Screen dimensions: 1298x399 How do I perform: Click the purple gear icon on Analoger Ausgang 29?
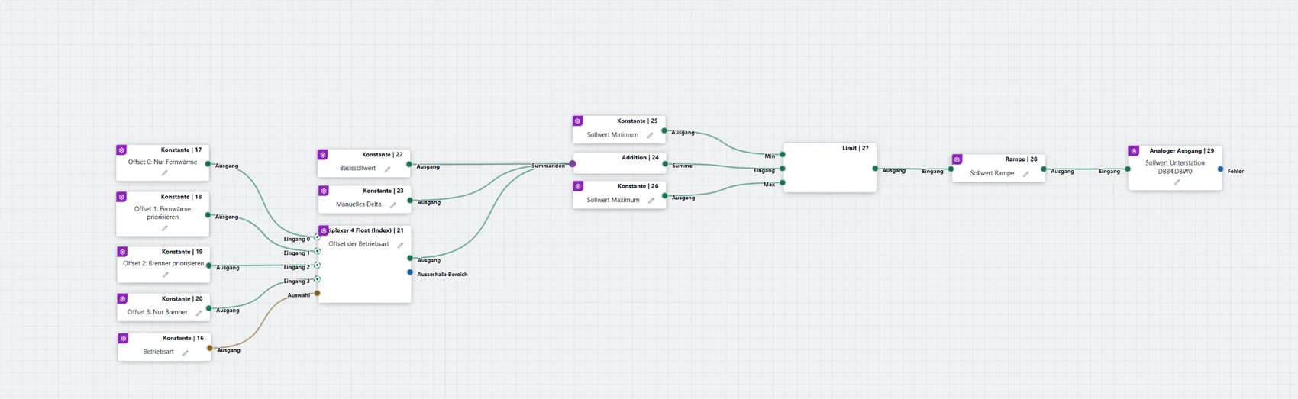tap(1134, 151)
